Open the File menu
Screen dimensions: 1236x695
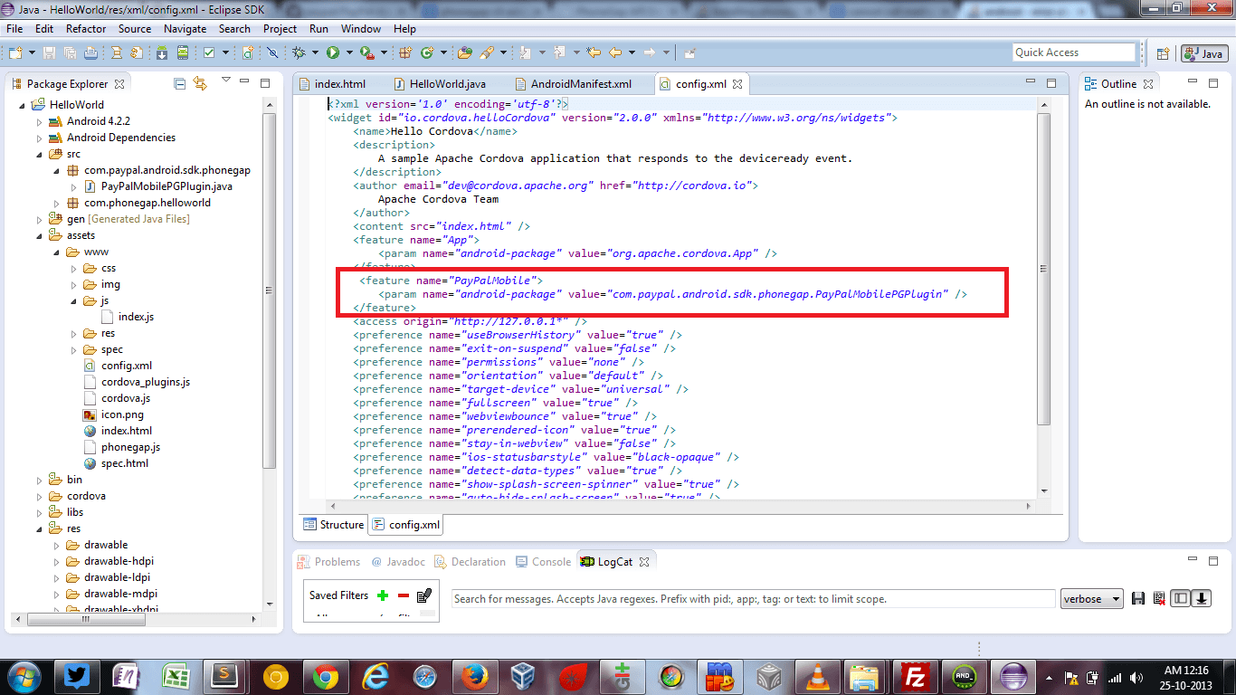pos(14,29)
